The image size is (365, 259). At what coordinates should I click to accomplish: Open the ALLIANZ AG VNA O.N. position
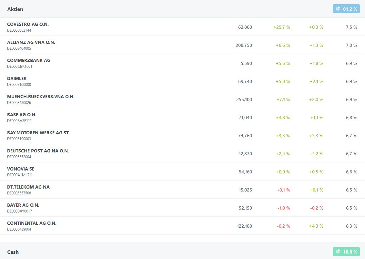click(31, 42)
